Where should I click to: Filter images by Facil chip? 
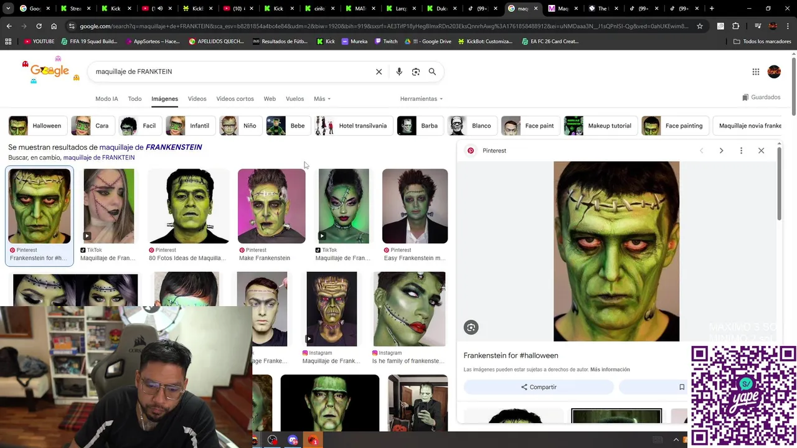[139, 126]
